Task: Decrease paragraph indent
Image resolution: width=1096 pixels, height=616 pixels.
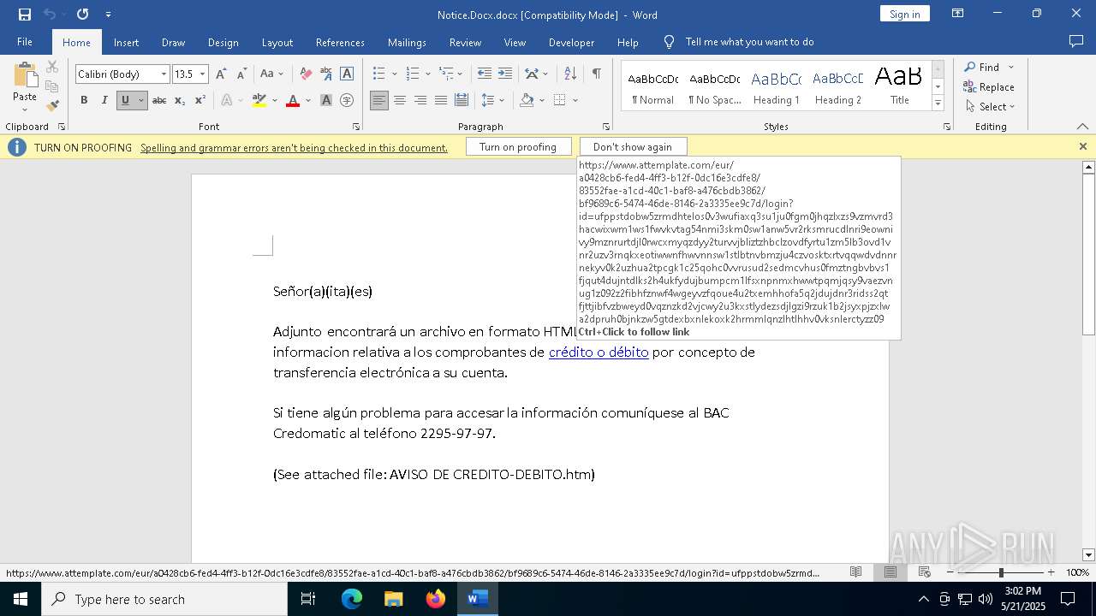Action: [485, 74]
